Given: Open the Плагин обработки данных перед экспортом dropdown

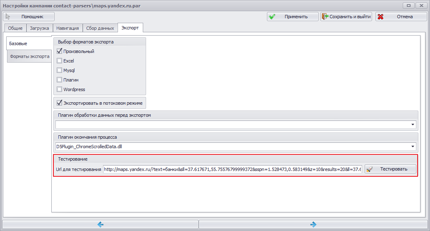Looking at the screenshot, I should 413,125.
